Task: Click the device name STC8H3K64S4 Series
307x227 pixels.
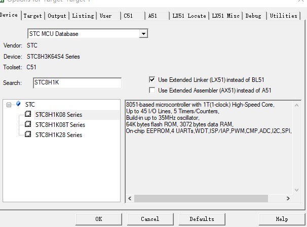Action: point(53,57)
